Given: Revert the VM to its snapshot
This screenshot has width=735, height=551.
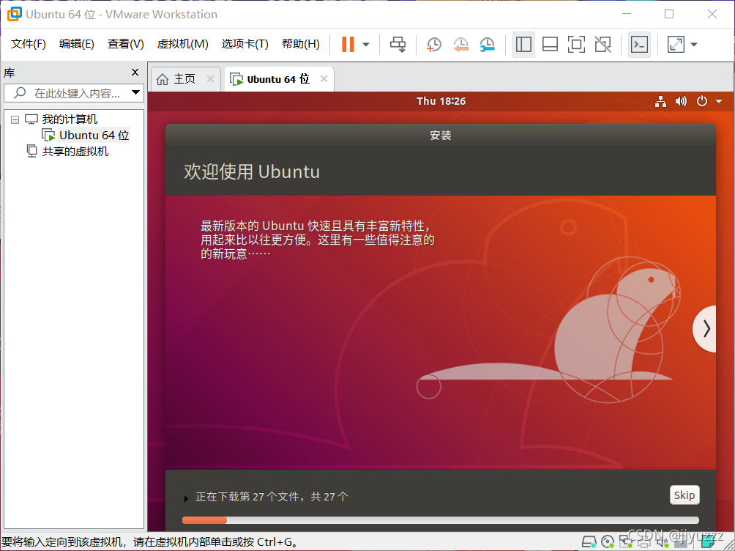Looking at the screenshot, I should pyautogui.click(x=460, y=44).
